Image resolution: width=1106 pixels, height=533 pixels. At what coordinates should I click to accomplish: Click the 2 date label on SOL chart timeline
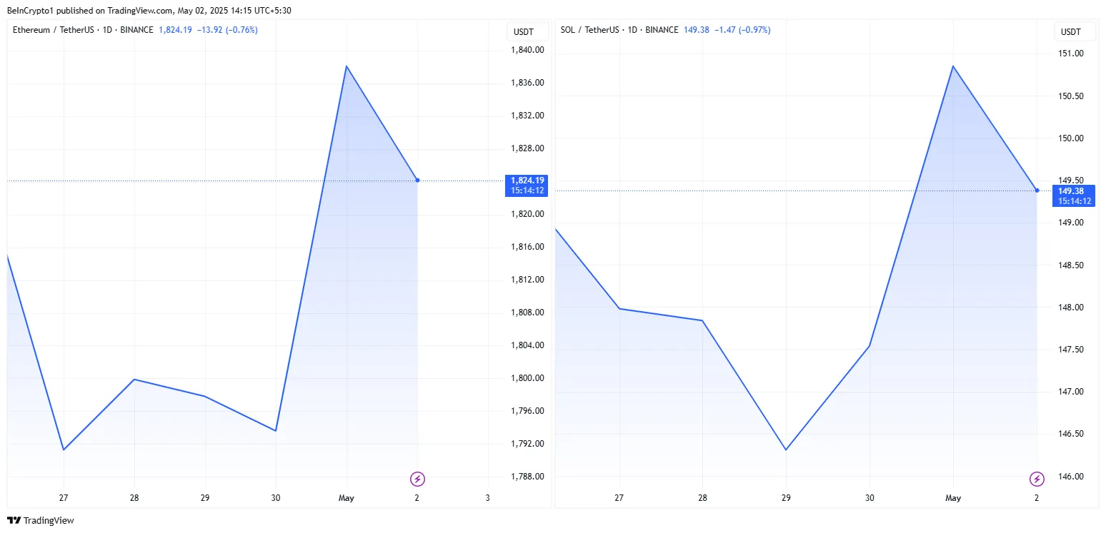(x=1037, y=498)
